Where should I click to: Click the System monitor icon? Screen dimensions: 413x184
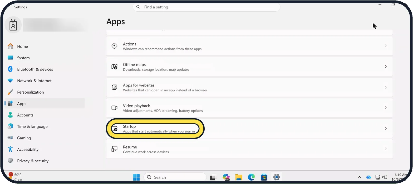(10, 58)
